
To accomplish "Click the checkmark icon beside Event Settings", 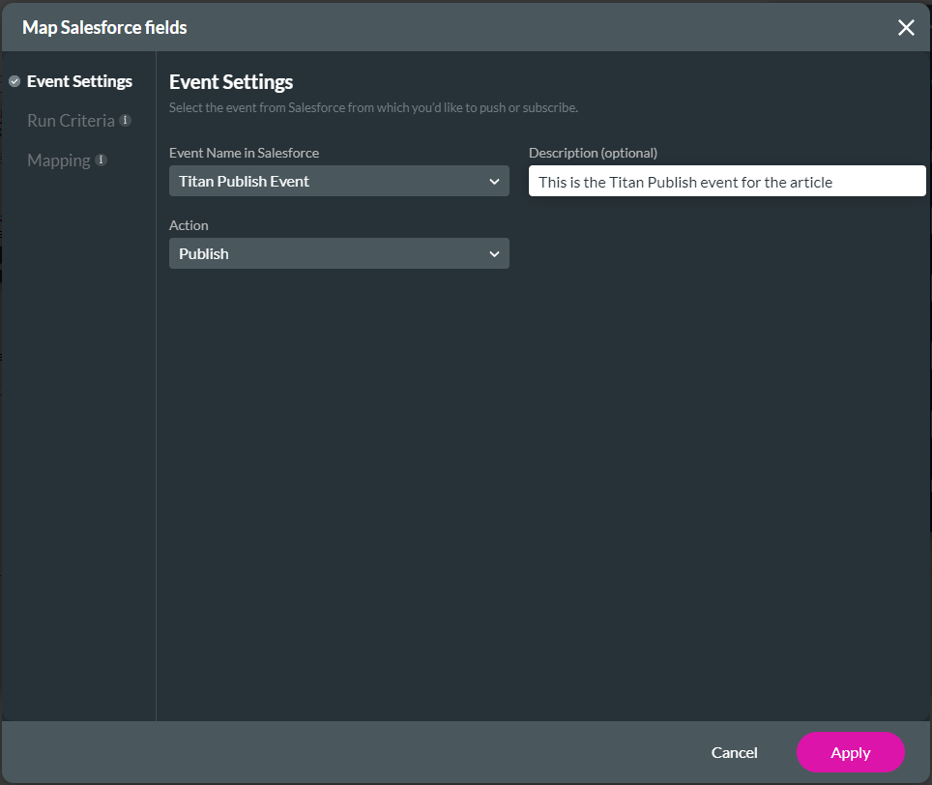I will pos(14,81).
